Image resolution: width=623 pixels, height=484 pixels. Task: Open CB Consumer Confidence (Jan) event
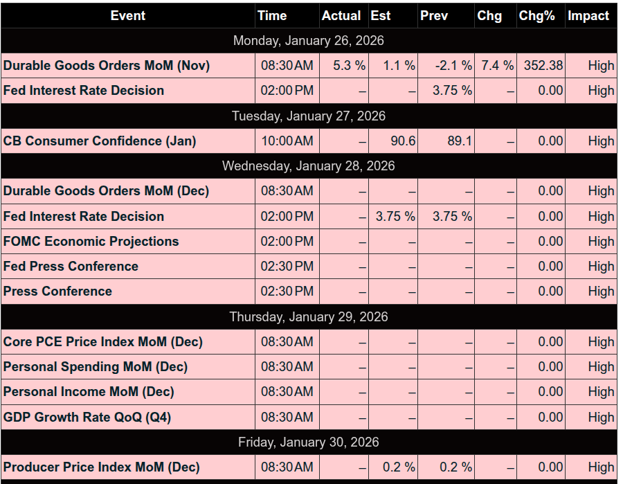pos(100,141)
